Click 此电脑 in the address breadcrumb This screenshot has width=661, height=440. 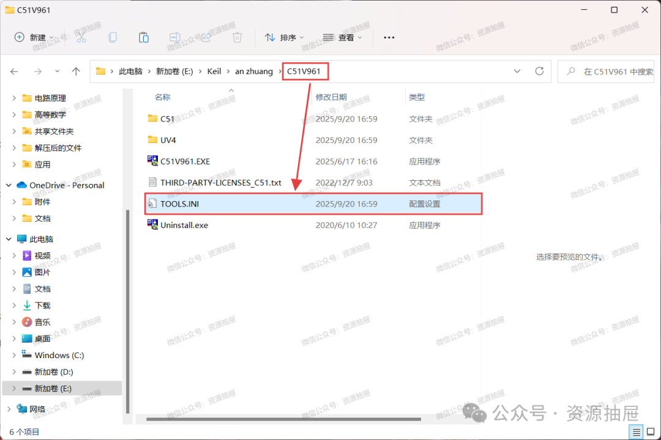coord(130,71)
